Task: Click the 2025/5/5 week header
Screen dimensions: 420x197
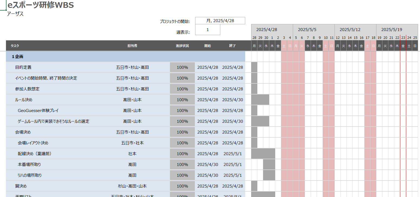Action: click(x=307, y=30)
